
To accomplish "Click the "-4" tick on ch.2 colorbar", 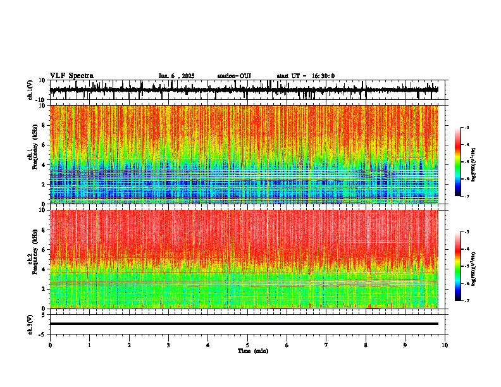I will pos(467,249).
